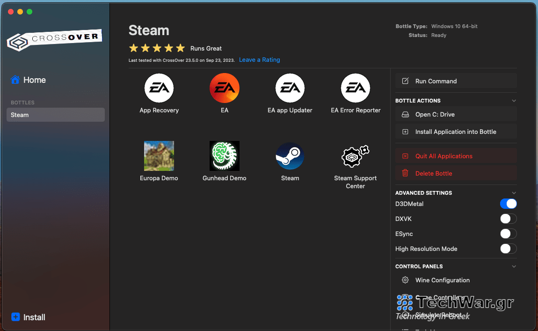Enable DXVK for this bottle
Image resolution: width=538 pixels, height=331 pixels.
(x=508, y=219)
